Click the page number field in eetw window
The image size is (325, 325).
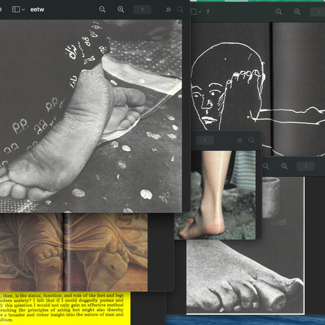142,10
